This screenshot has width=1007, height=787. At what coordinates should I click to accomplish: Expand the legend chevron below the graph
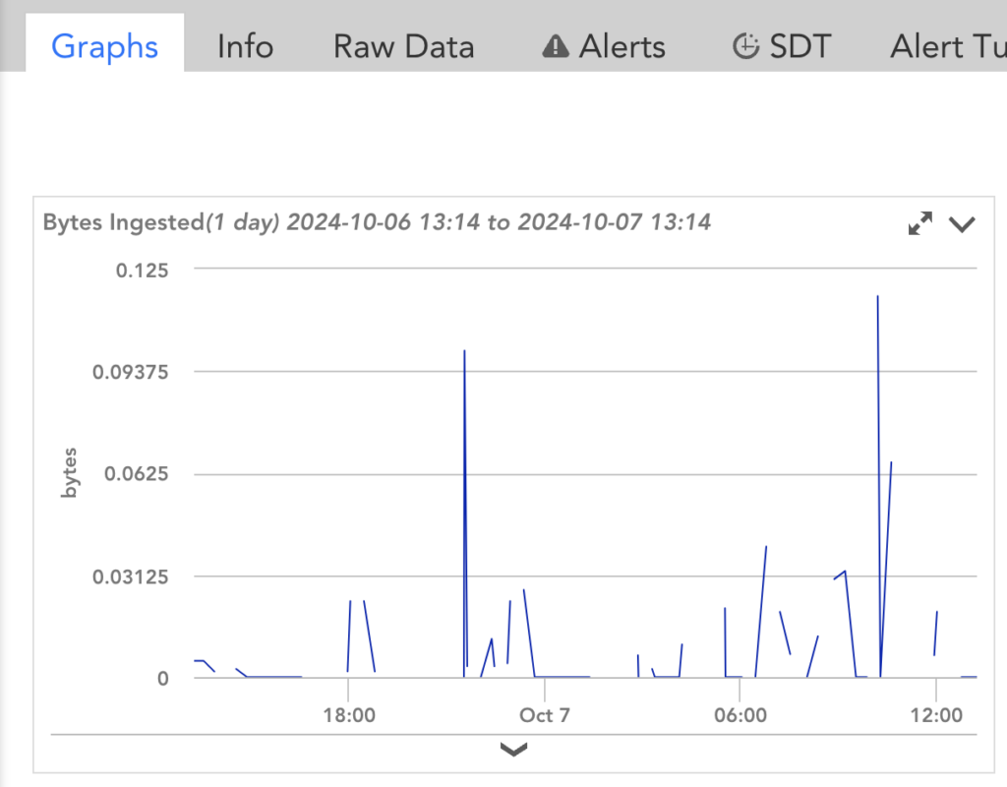513,749
